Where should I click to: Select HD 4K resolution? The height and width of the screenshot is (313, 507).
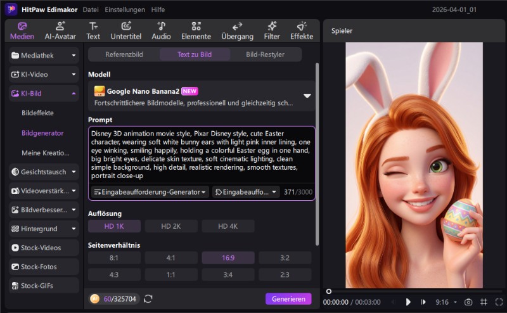(228, 226)
